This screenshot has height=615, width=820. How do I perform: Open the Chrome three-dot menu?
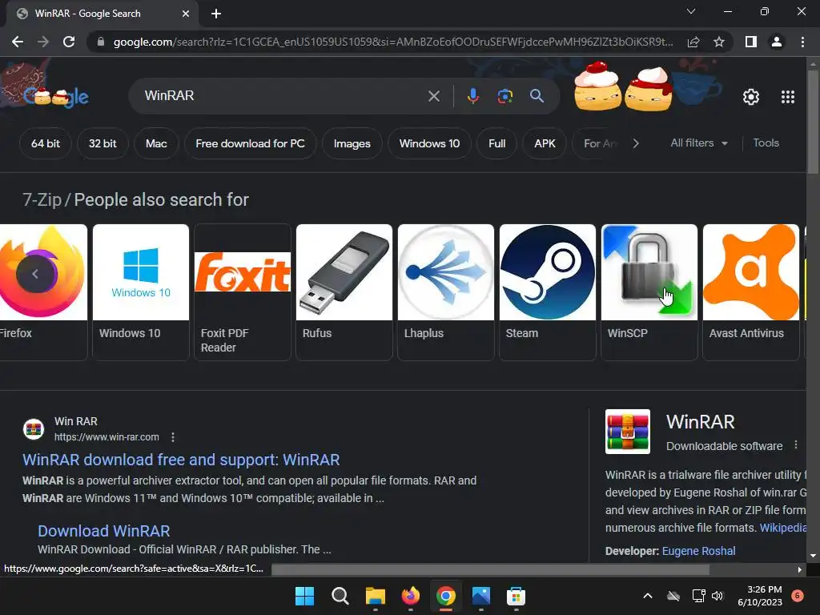click(x=802, y=42)
